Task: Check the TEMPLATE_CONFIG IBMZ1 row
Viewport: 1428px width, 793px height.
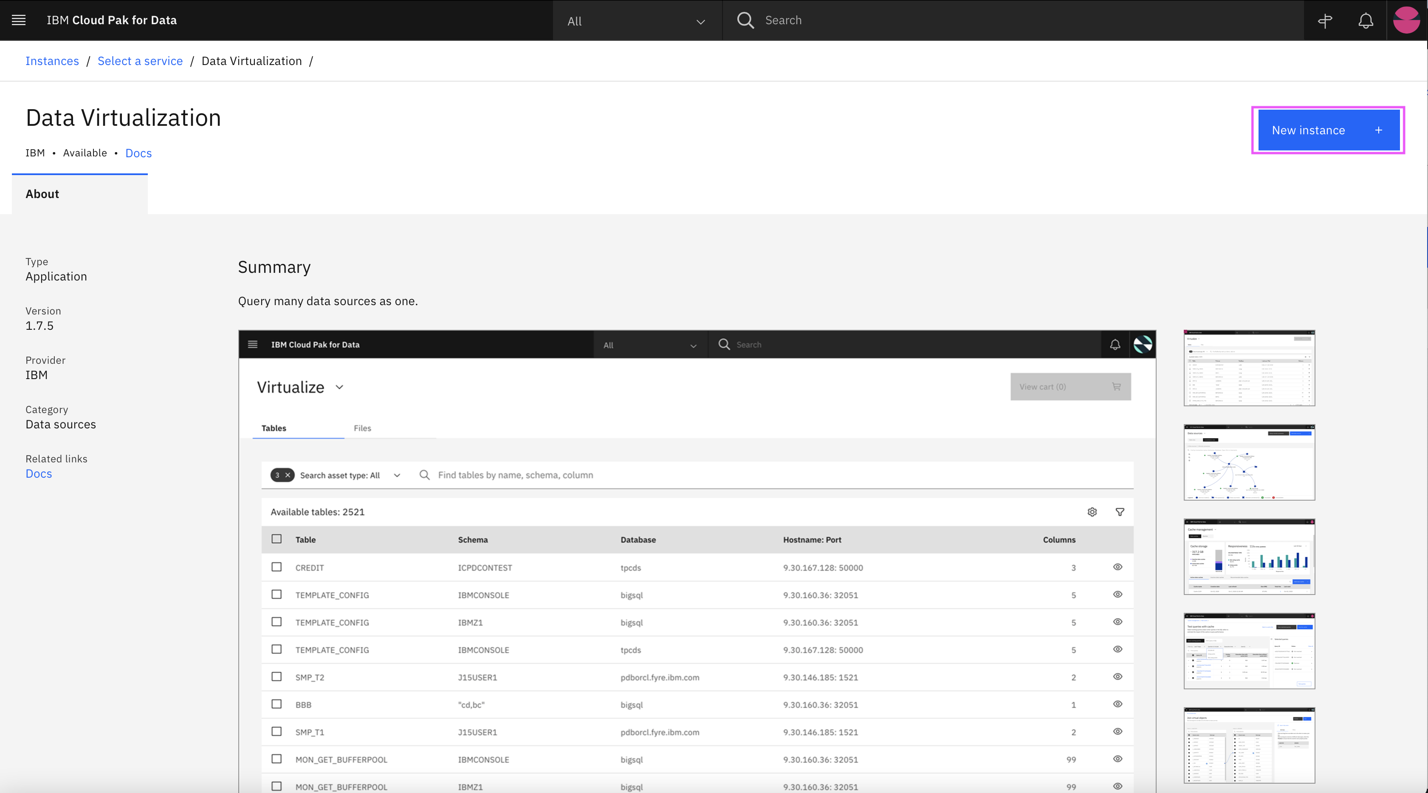Action: point(277,622)
